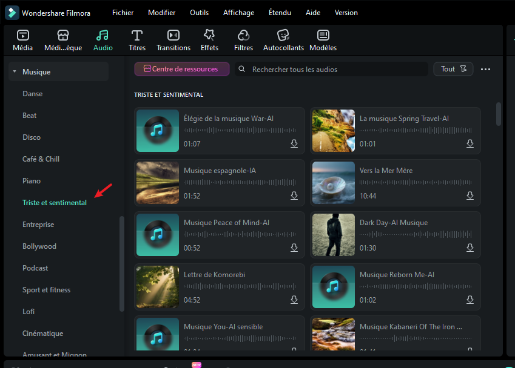515x368 pixels.
Task: Click the audio list vertical scrollbar
Action: pyautogui.click(x=499, y=114)
